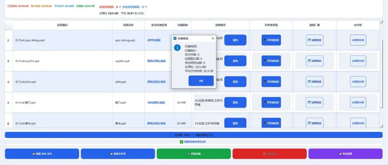Open 报告 for app-debug.apk row
Image resolution: width=388 pixels, height=165 pixels.
[235, 40]
